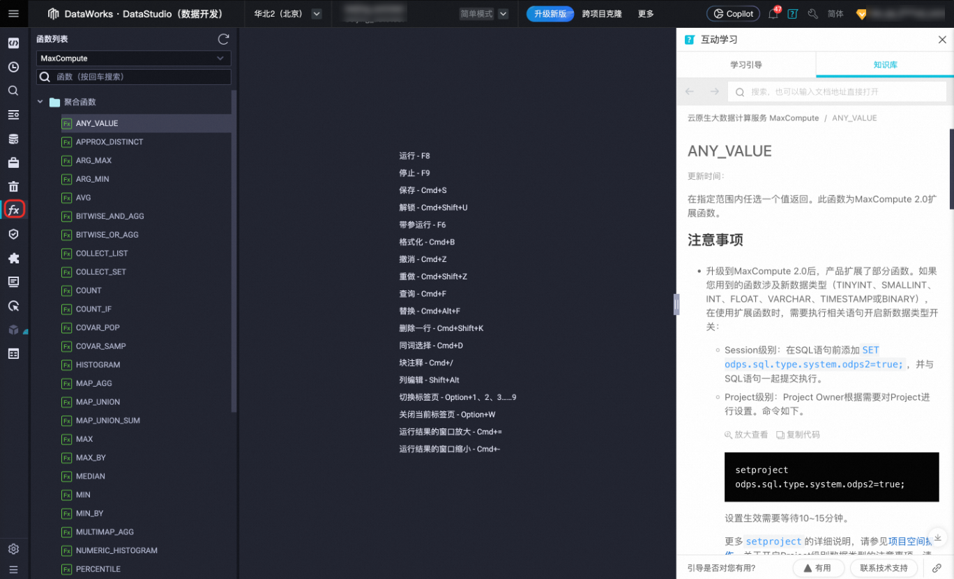954x579 pixels.
Task: Select the fx function list icon
Action: (14, 210)
